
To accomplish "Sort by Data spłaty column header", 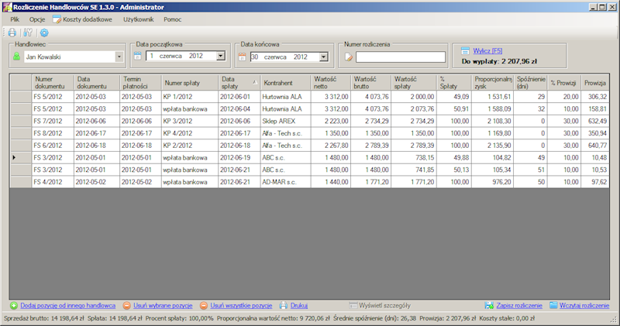I will [239, 83].
